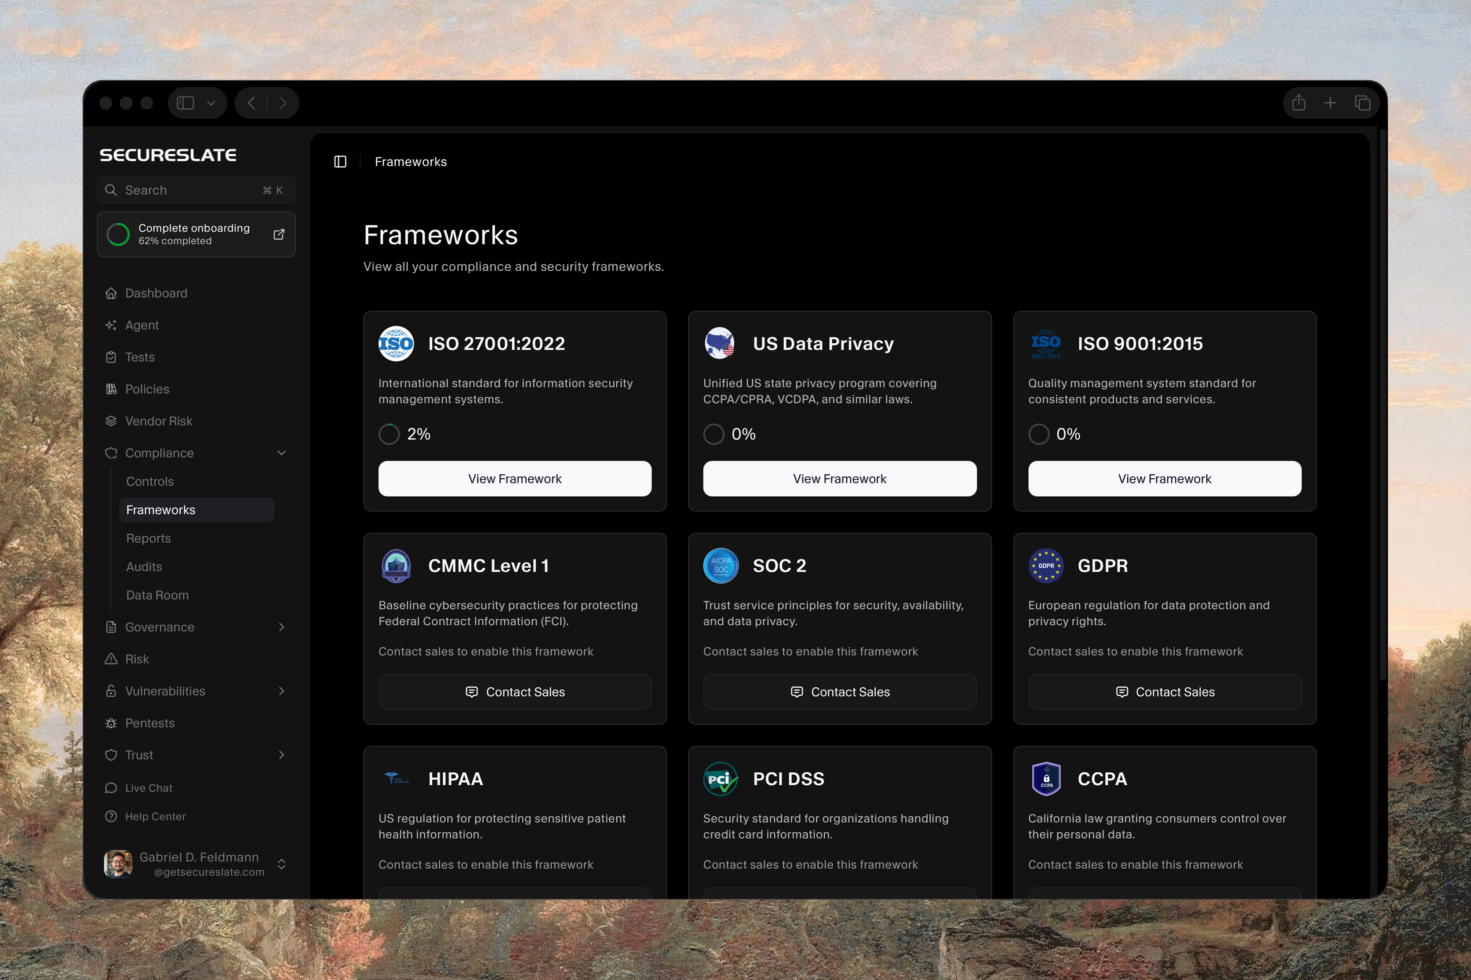Click the SECURESLATE logo
Image resolution: width=1471 pixels, height=980 pixels.
point(167,155)
